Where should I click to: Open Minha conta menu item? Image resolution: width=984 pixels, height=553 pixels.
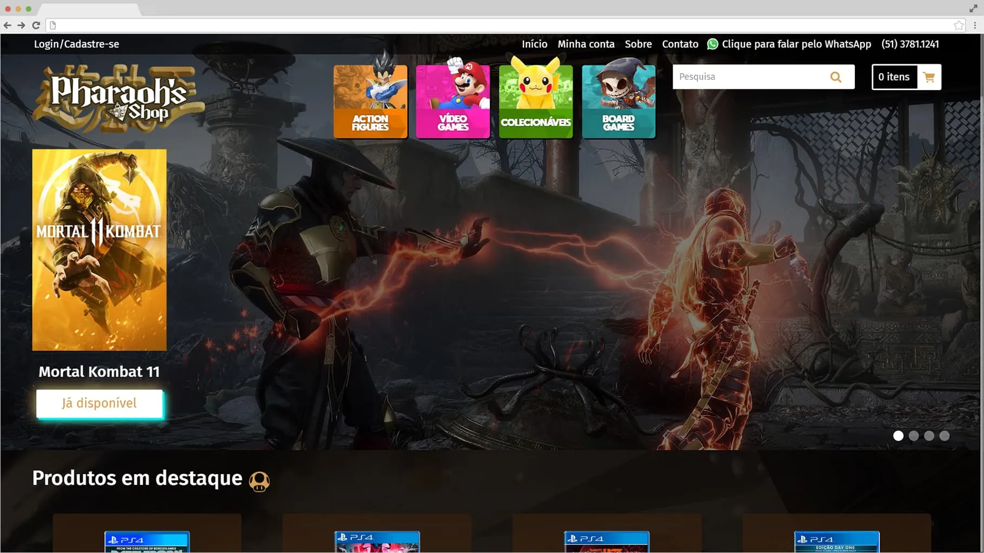click(x=586, y=44)
